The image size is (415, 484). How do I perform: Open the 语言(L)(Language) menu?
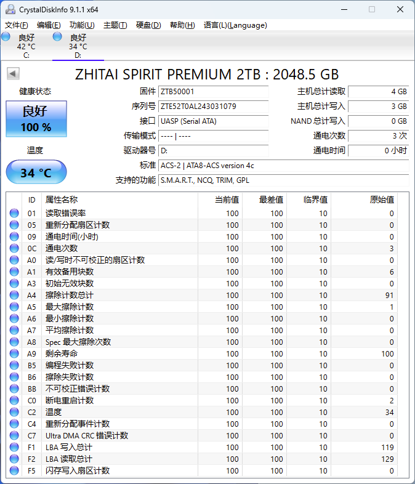(x=235, y=25)
